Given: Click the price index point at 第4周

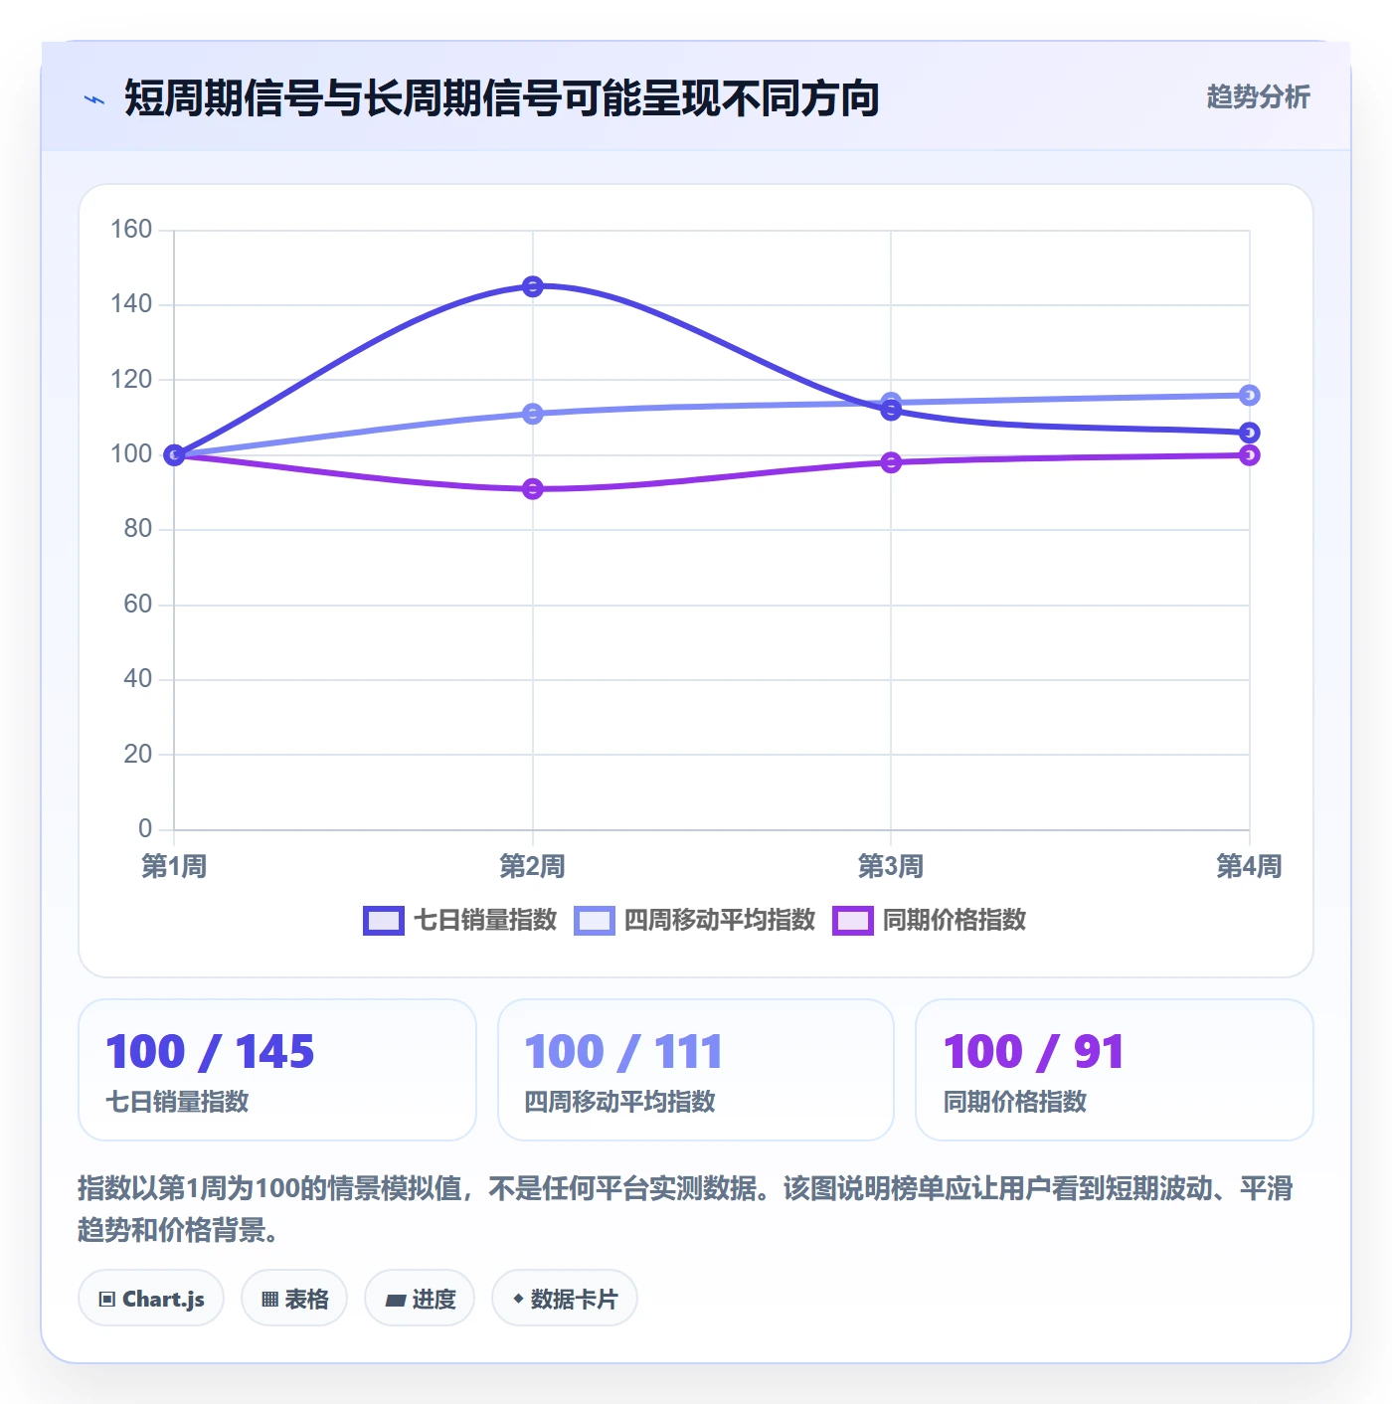Looking at the screenshot, I should [x=1250, y=455].
